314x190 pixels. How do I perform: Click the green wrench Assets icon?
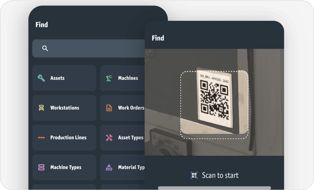[41, 78]
